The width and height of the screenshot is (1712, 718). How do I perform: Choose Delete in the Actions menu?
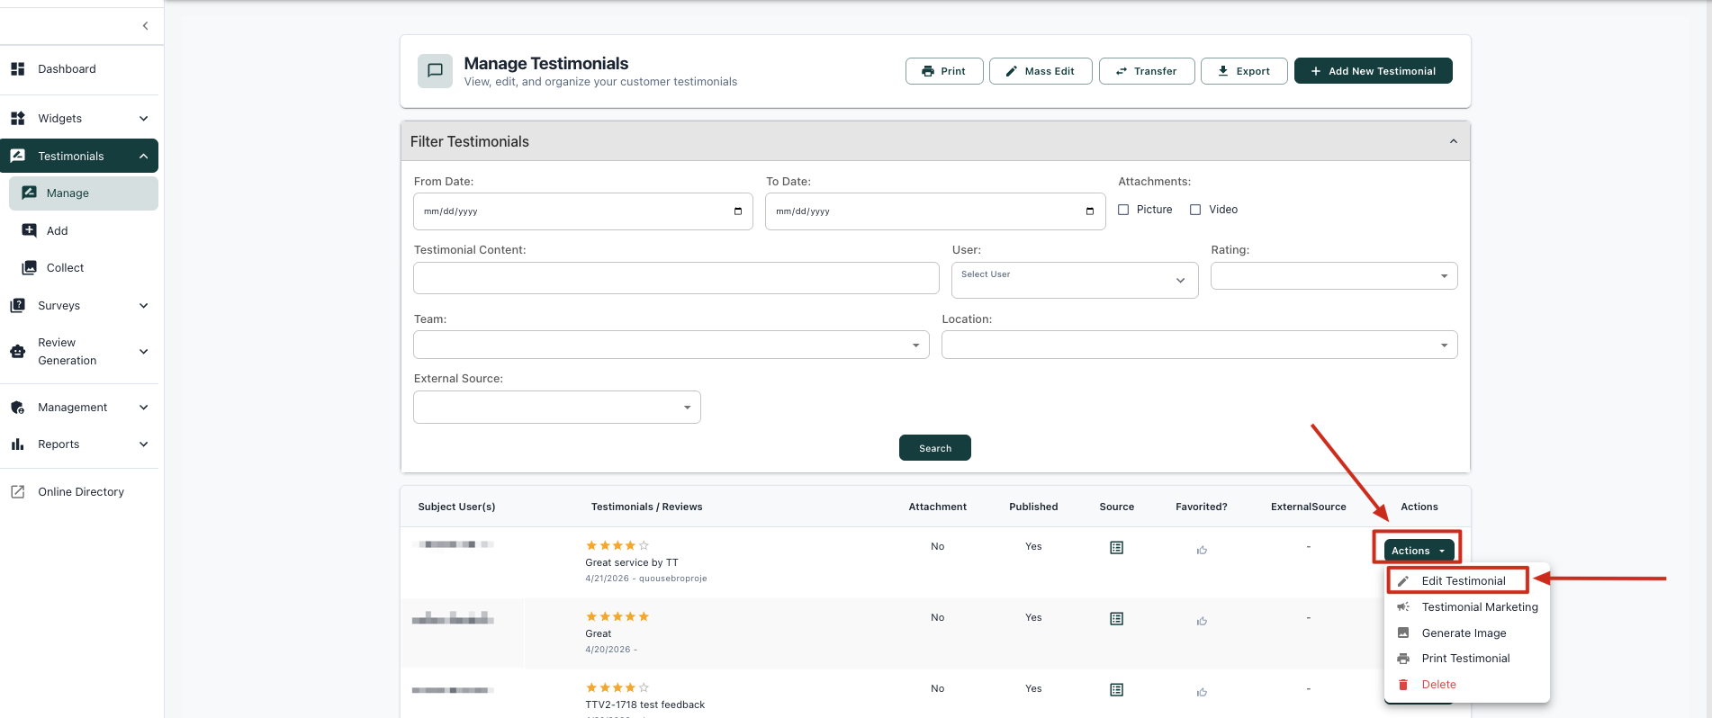point(1438,685)
